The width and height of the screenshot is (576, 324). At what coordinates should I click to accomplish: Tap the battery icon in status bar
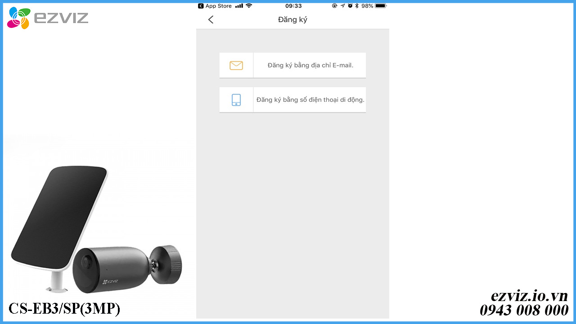[x=381, y=6]
